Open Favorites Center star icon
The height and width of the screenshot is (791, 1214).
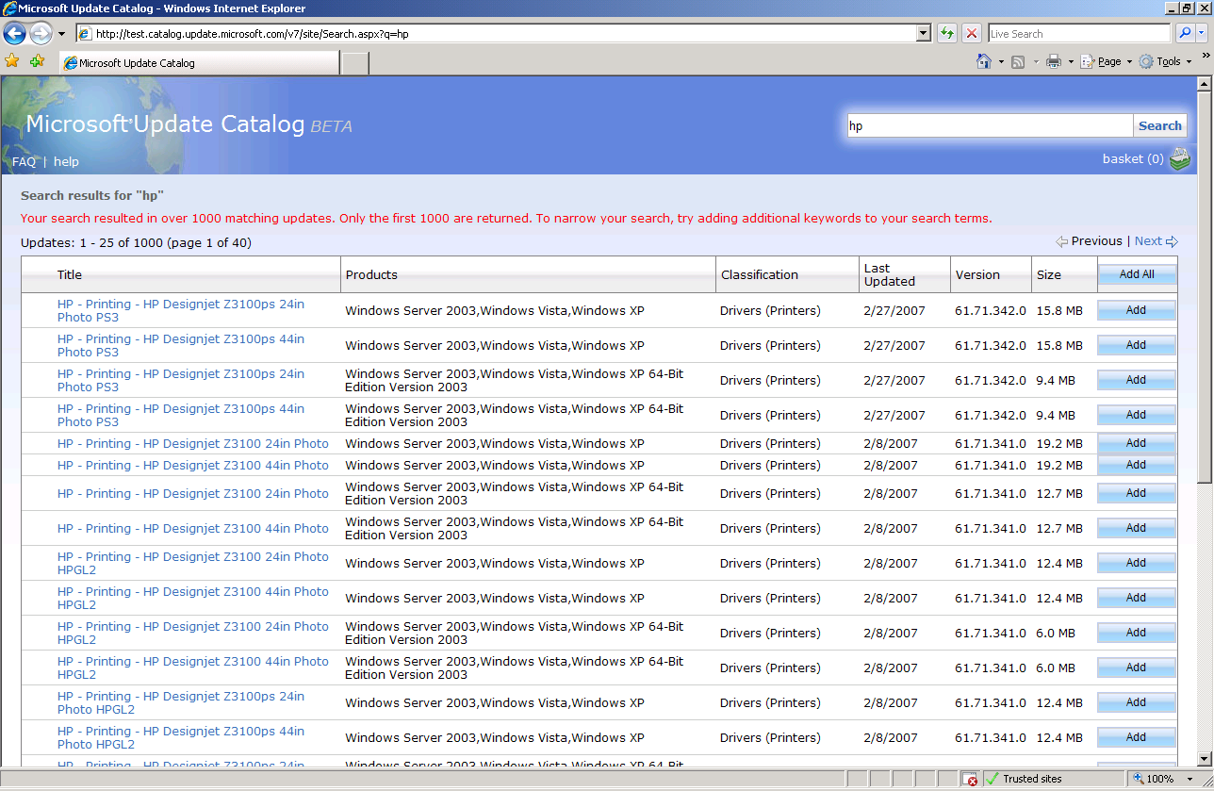[x=12, y=61]
